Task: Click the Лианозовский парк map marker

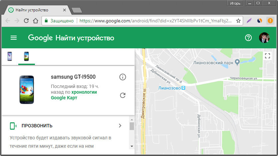Action: click(x=237, y=62)
